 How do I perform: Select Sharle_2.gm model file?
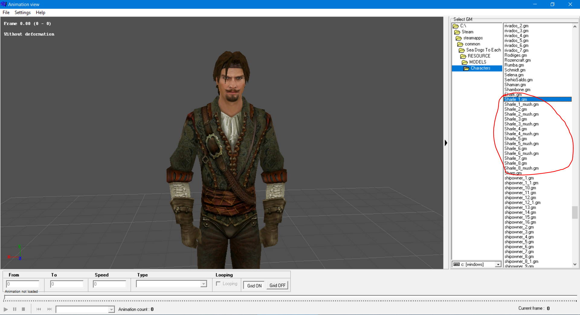(x=516, y=109)
